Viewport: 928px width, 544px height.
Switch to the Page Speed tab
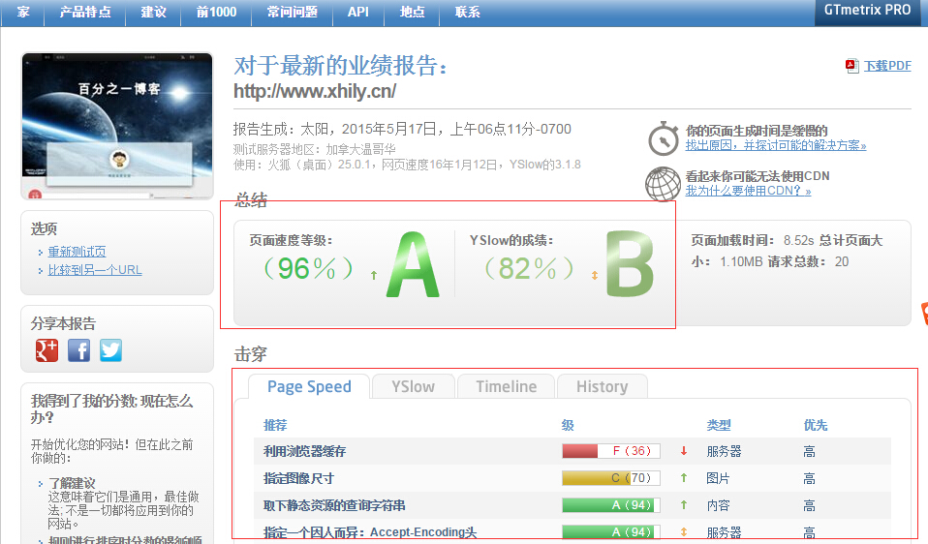(x=309, y=387)
